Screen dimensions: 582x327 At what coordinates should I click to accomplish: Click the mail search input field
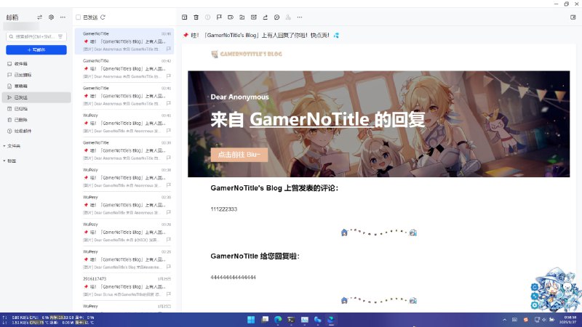click(33, 36)
